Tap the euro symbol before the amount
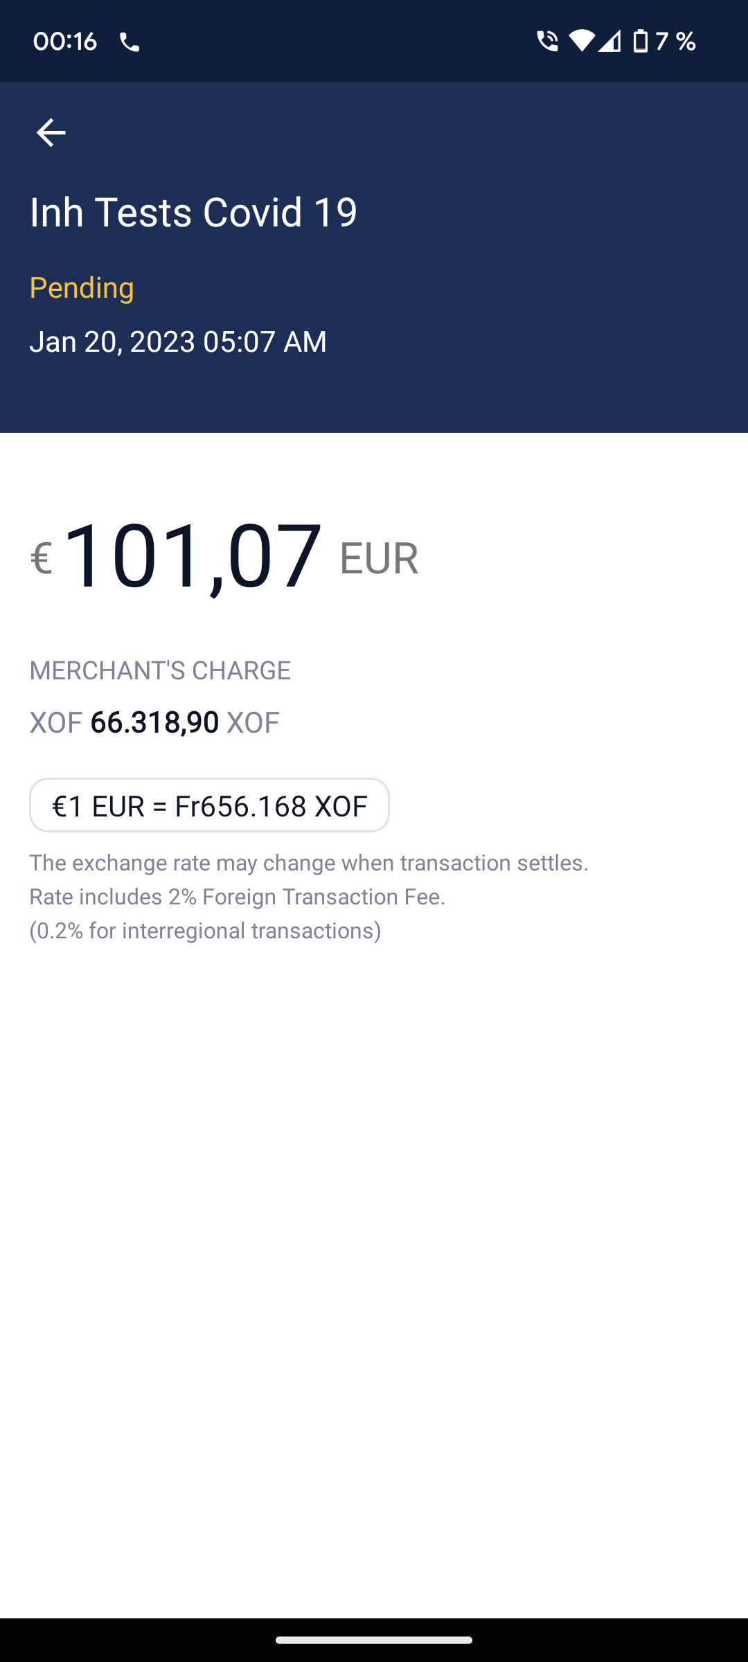The image size is (748, 1662). point(42,558)
